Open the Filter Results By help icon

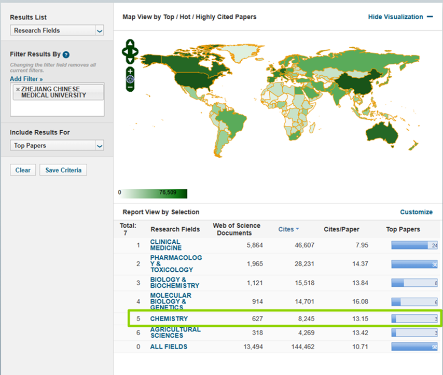coord(66,54)
